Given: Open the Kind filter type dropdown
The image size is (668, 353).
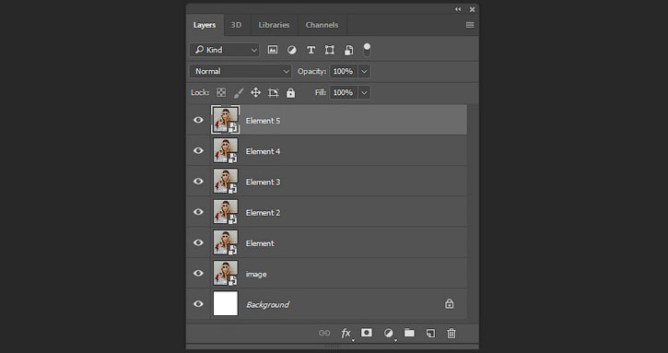Looking at the screenshot, I should [x=225, y=50].
